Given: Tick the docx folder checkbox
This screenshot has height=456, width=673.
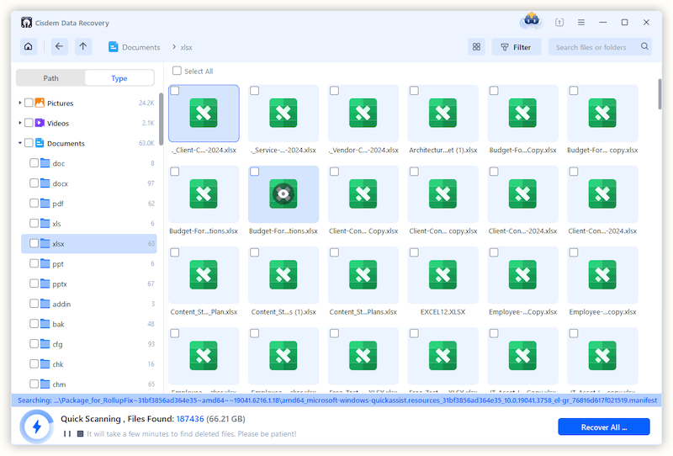Looking at the screenshot, I should (34, 183).
